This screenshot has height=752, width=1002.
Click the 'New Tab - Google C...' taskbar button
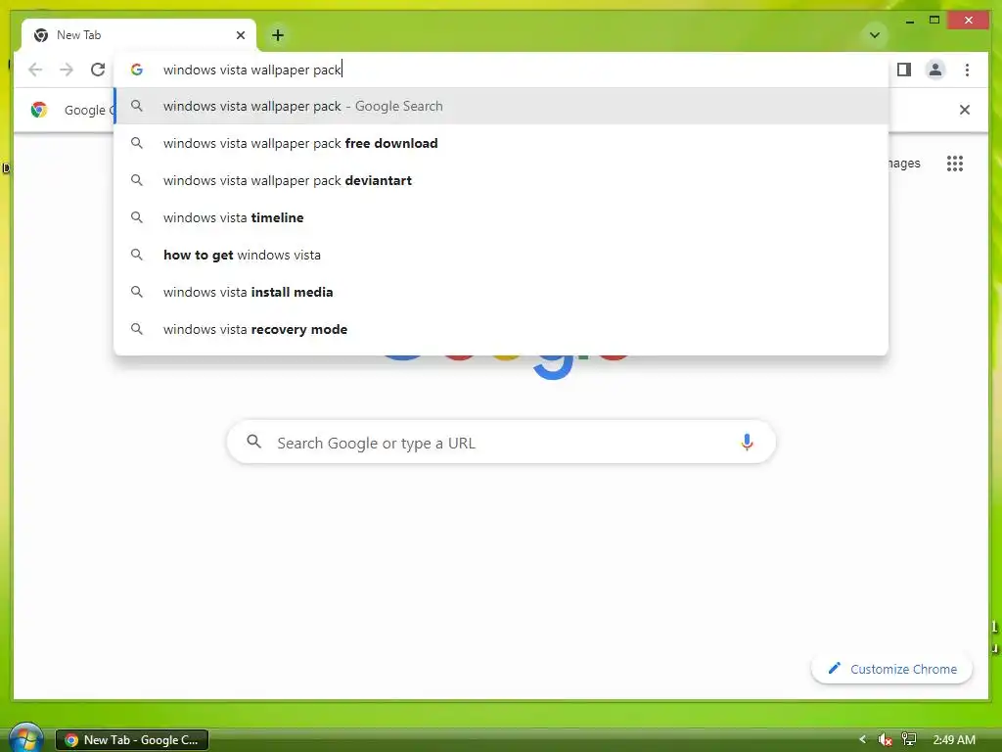click(x=132, y=740)
